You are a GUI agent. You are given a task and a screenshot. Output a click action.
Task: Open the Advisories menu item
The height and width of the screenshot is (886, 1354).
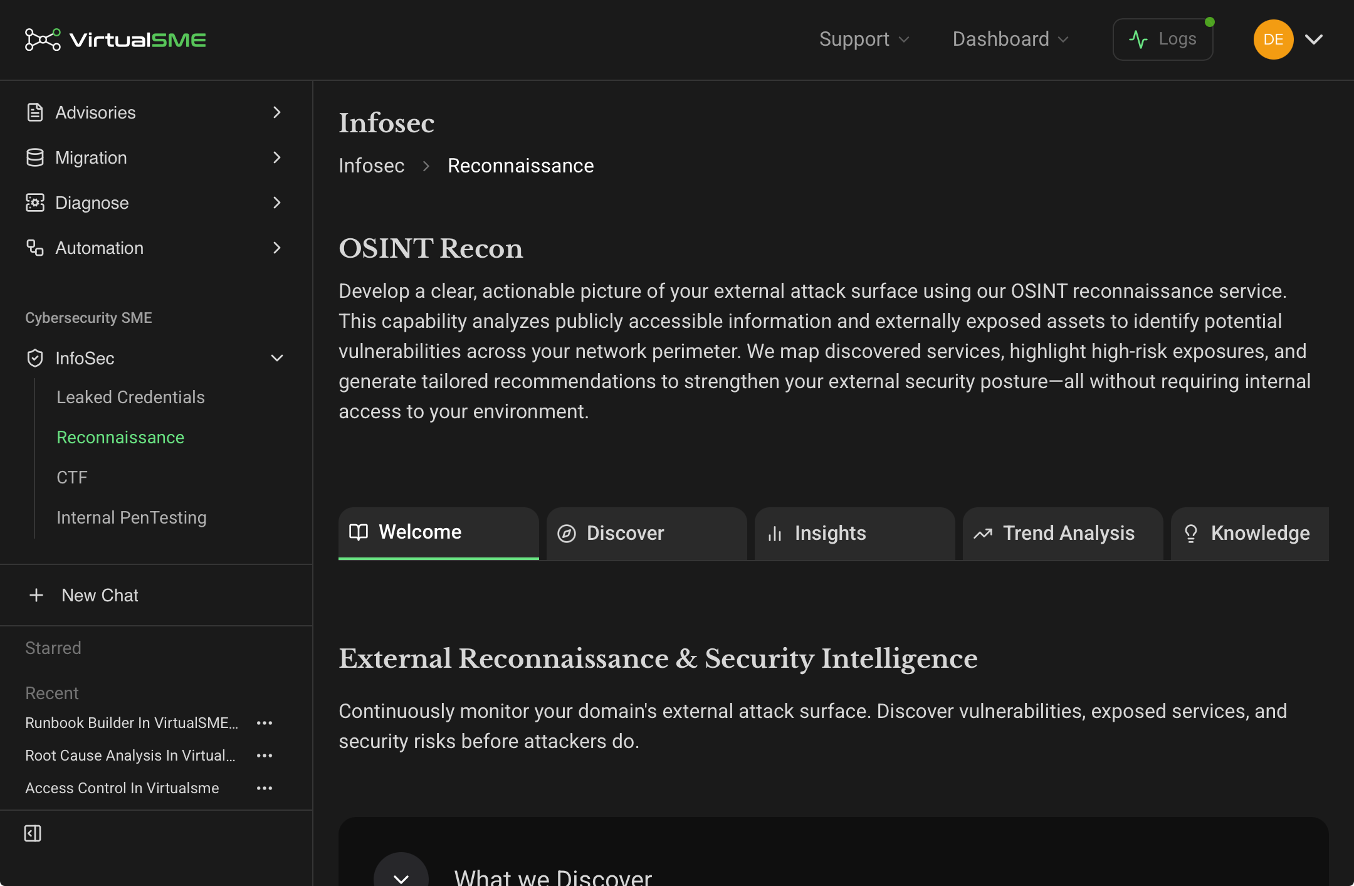coord(156,112)
